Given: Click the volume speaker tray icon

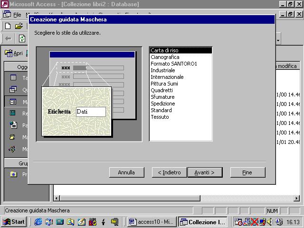Looking at the screenshot, I should 270,222.
